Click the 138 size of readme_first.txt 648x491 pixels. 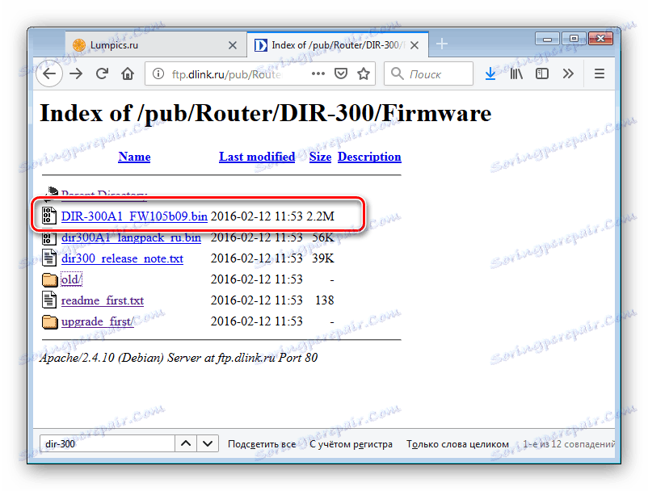click(x=325, y=300)
